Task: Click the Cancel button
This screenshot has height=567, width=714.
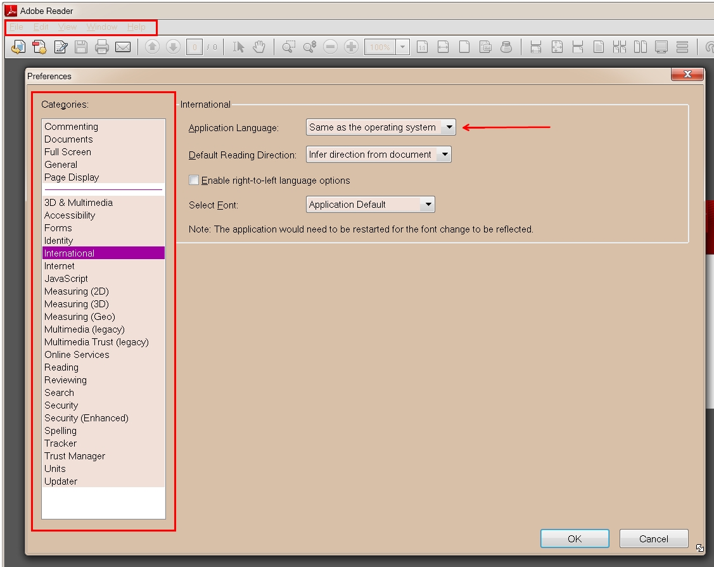Action: 654,538
